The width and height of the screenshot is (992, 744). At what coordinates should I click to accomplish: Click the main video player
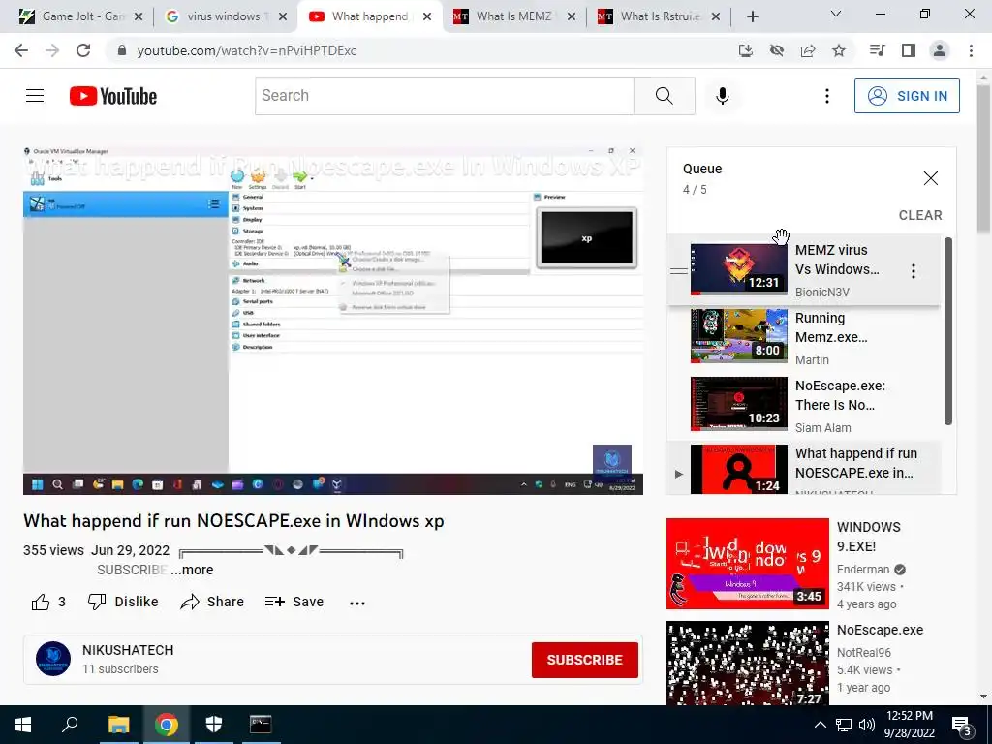pos(333,320)
